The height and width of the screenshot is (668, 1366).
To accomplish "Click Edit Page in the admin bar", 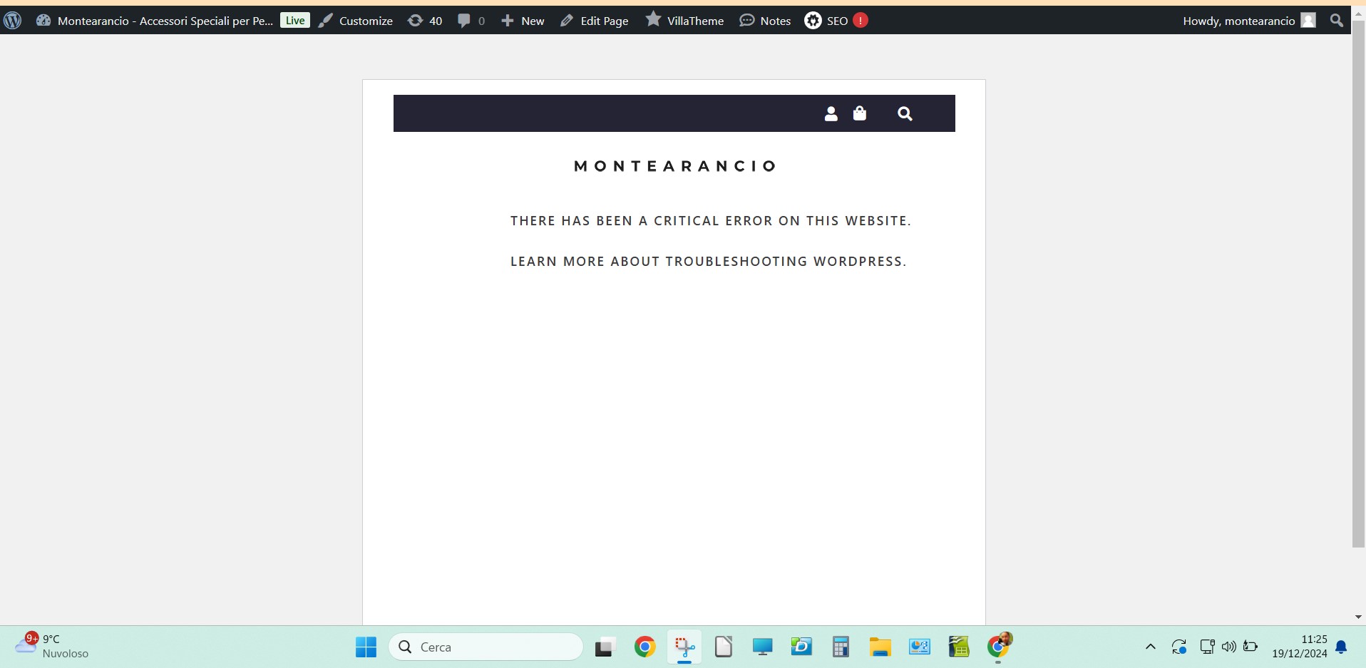I will [x=595, y=21].
